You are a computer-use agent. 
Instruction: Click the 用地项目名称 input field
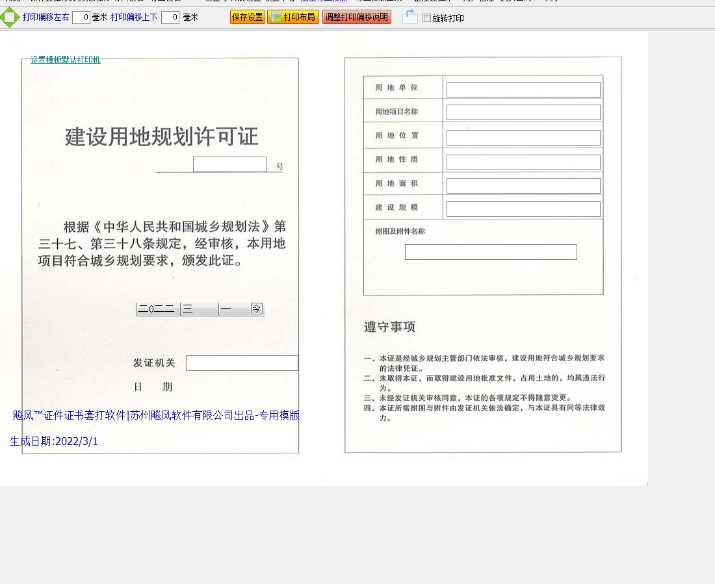[523, 112]
